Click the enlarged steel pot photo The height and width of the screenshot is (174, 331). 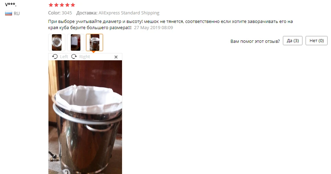(85, 117)
